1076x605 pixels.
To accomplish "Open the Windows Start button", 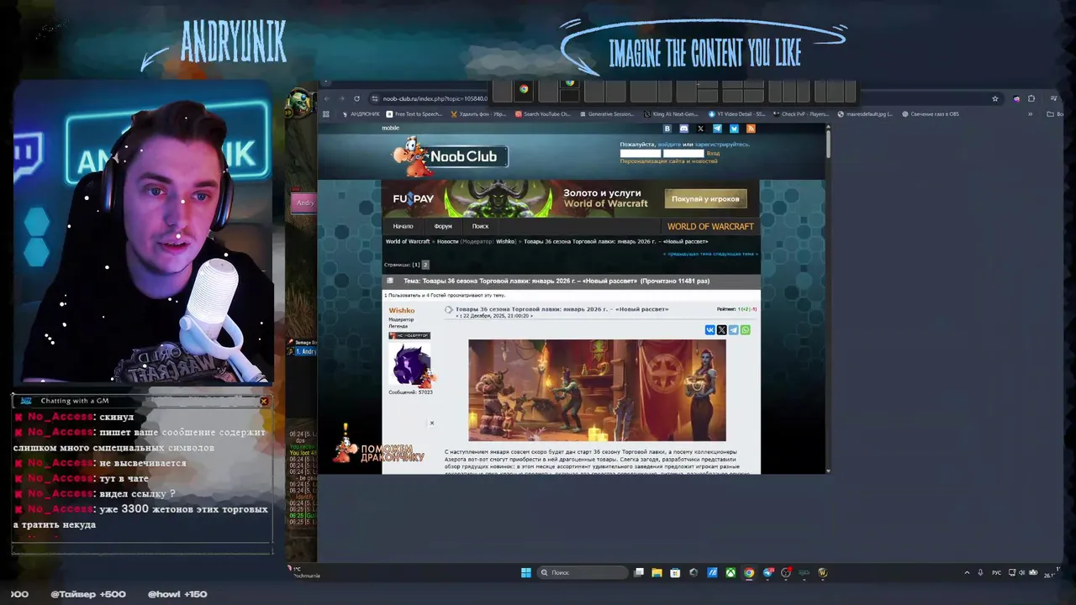I will 526,572.
